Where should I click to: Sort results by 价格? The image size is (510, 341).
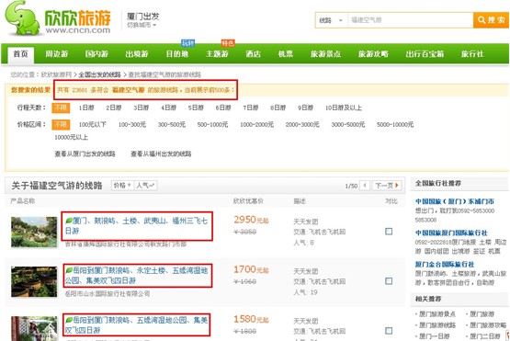click(x=122, y=186)
